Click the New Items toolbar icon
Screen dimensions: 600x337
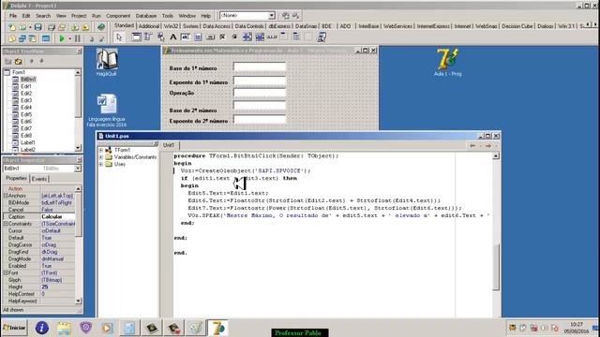point(12,27)
